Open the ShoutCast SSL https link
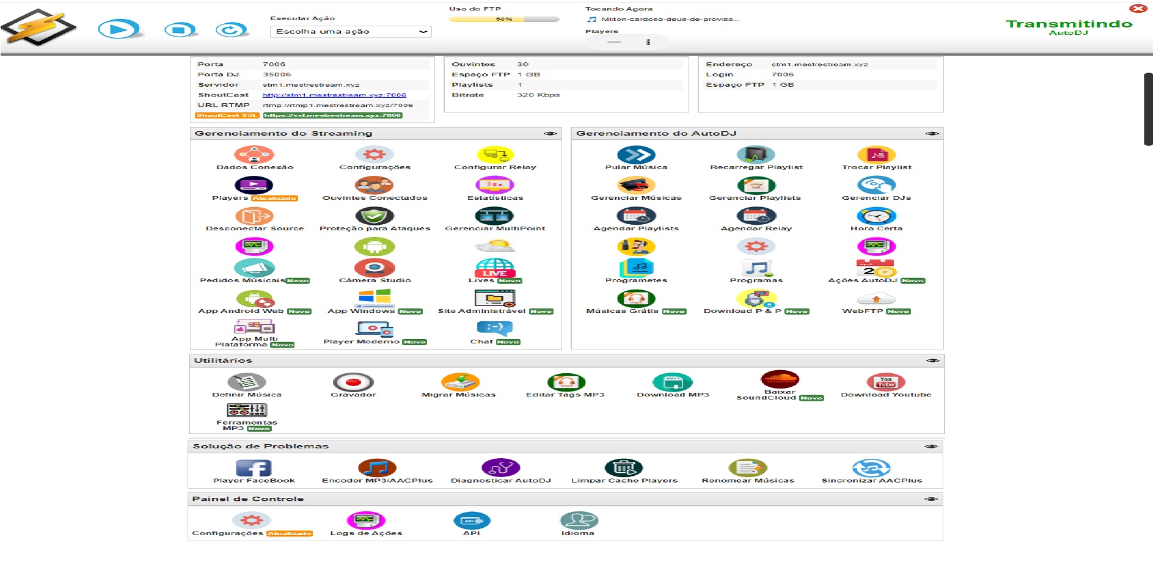Screen dimensions: 1173x562 332,115
